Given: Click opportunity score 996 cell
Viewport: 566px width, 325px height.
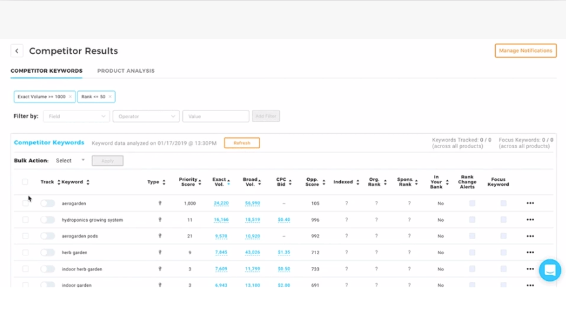Looking at the screenshot, I should (315, 220).
